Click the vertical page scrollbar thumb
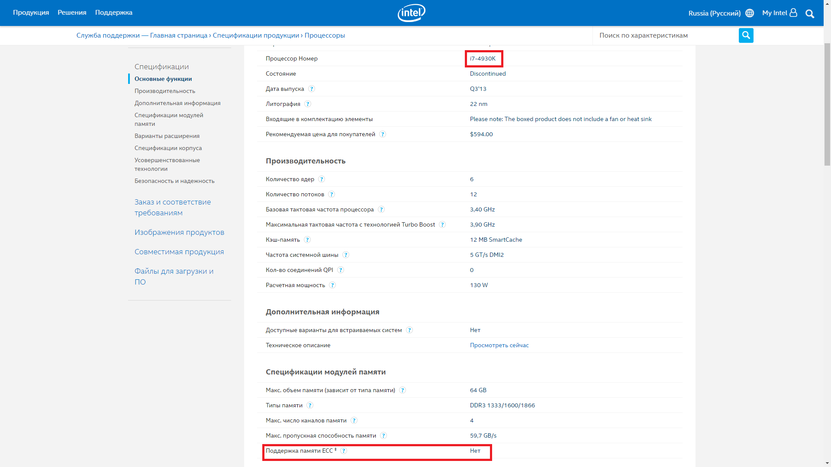Viewport: 831px width, 467px height. [x=827, y=104]
